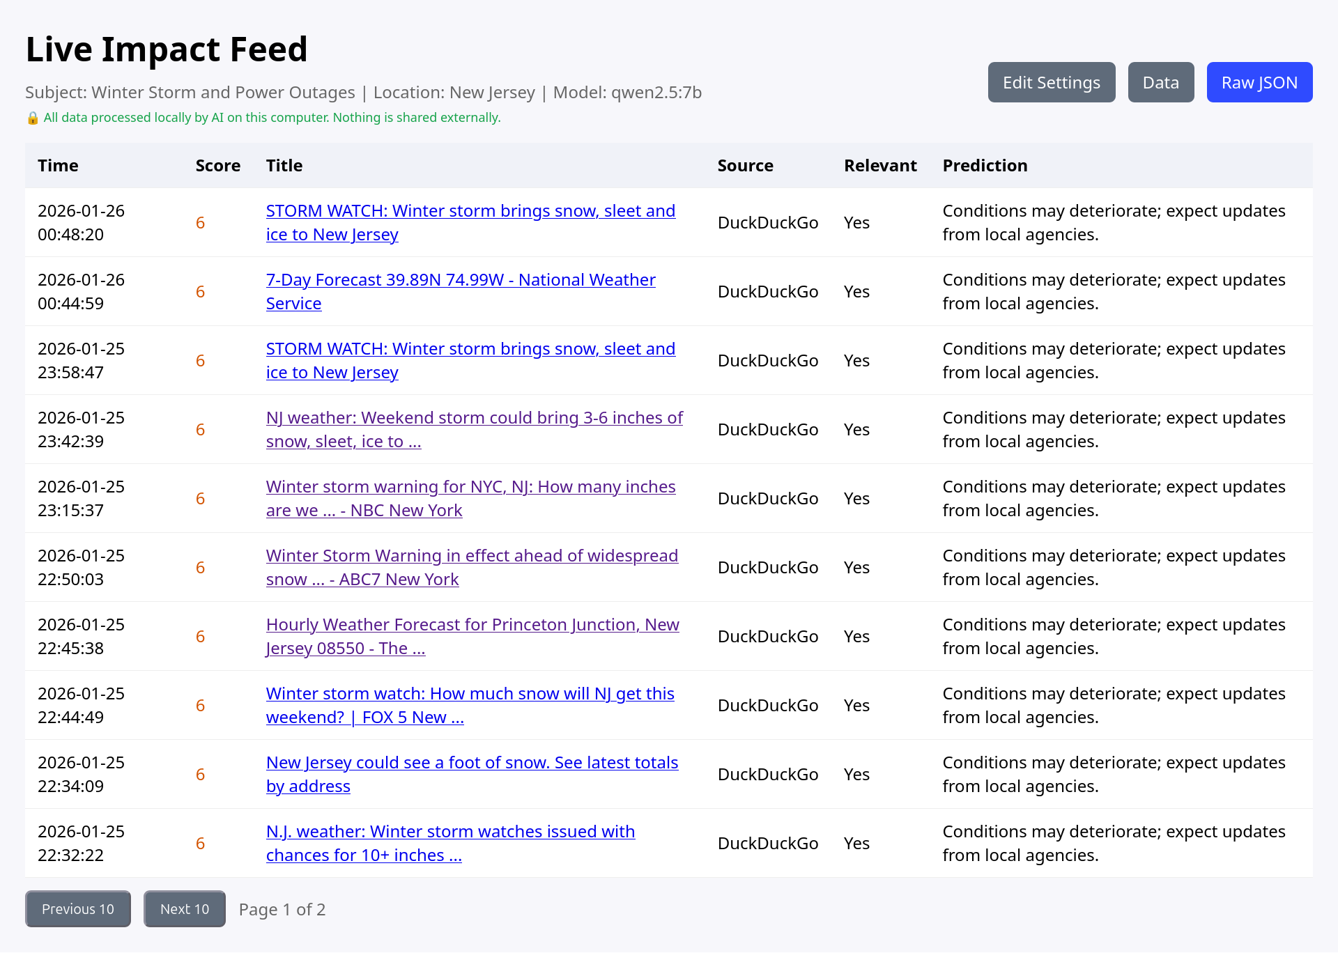Open N.J. weather winter storm watches 10+ inches link
This screenshot has height=953, width=1338.
coord(450,843)
